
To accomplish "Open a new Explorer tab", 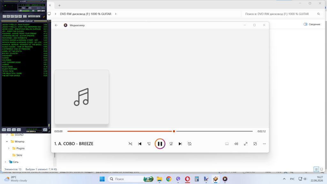I will 59,5.
